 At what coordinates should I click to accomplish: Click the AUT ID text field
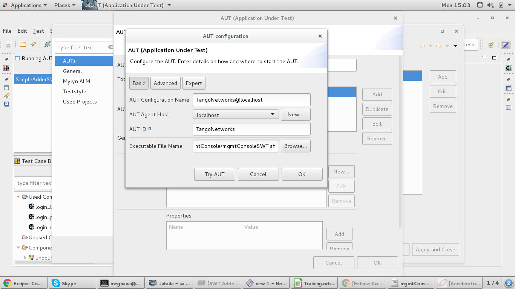coord(251,129)
